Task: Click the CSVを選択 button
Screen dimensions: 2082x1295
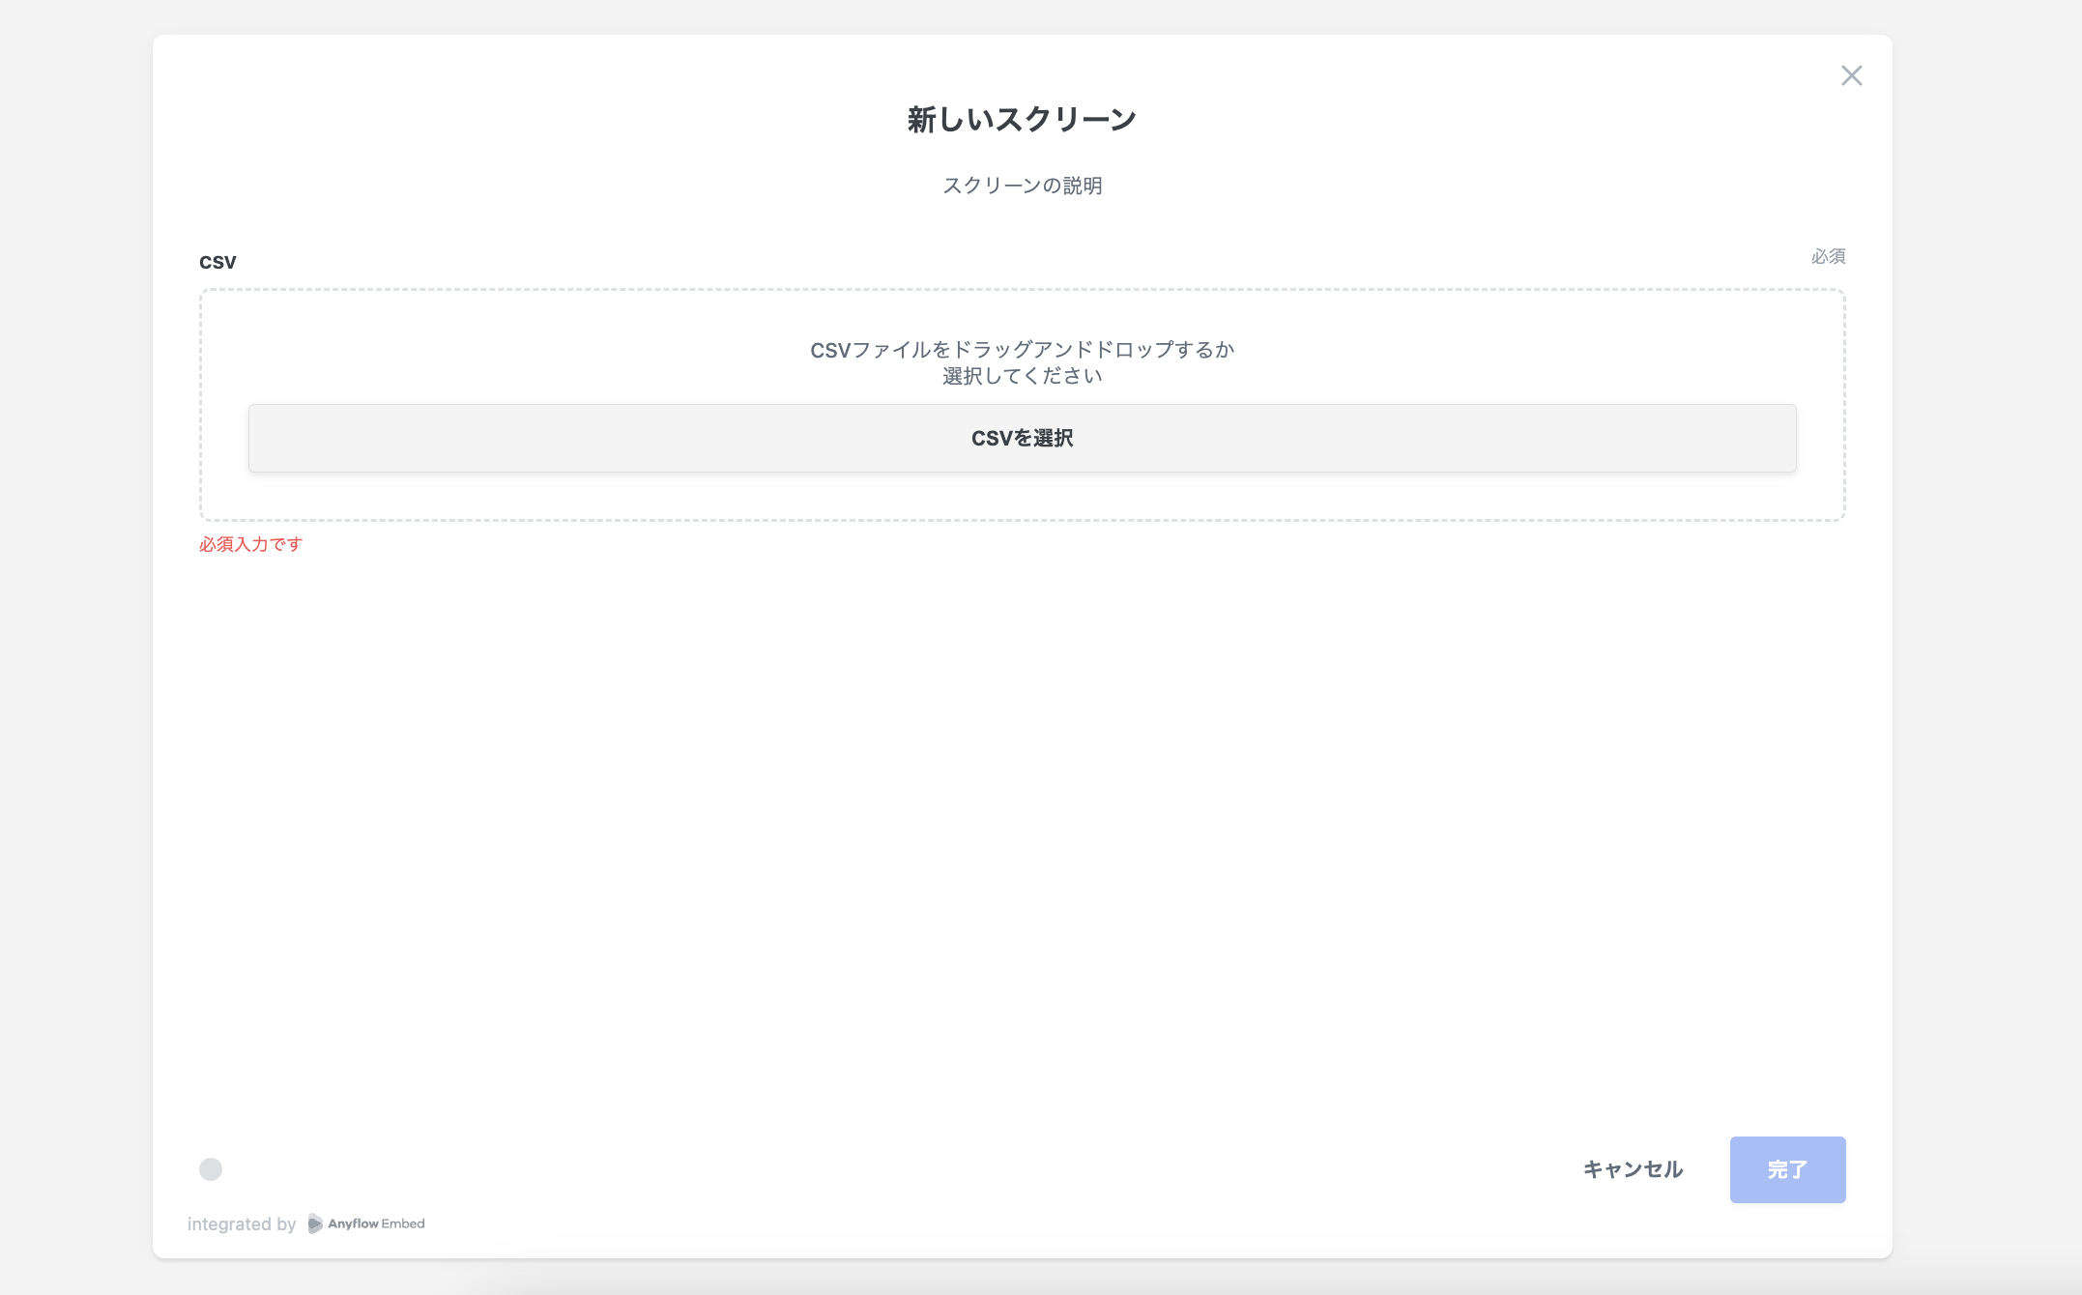Action: [x=1022, y=438]
